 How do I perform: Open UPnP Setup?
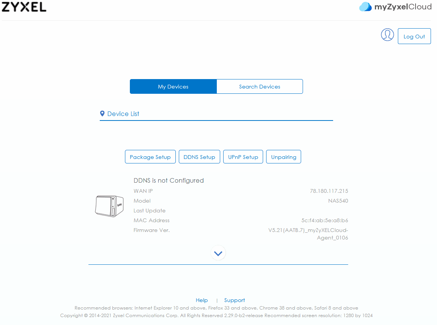pyautogui.click(x=243, y=157)
